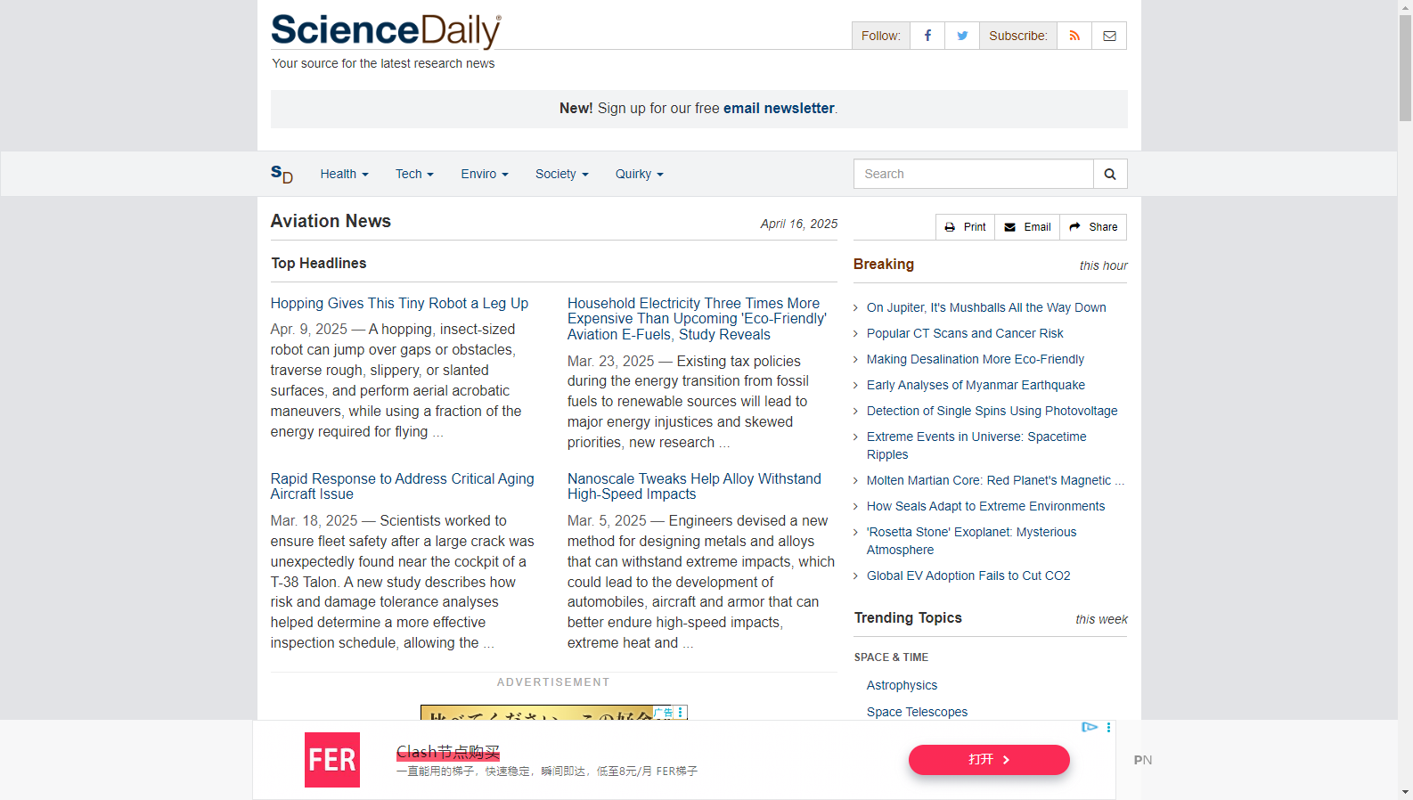This screenshot has width=1413, height=800.
Task: Open the Society menu
Action: [561, 174]
